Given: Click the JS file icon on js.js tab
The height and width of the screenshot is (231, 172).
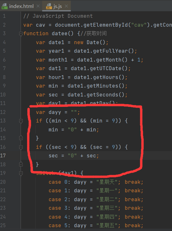Looking at the screenshot, I should click(49, 6).
